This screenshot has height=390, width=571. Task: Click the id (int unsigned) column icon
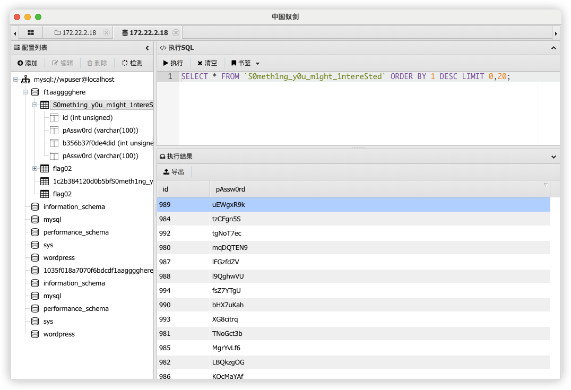[x=54, y=118]
